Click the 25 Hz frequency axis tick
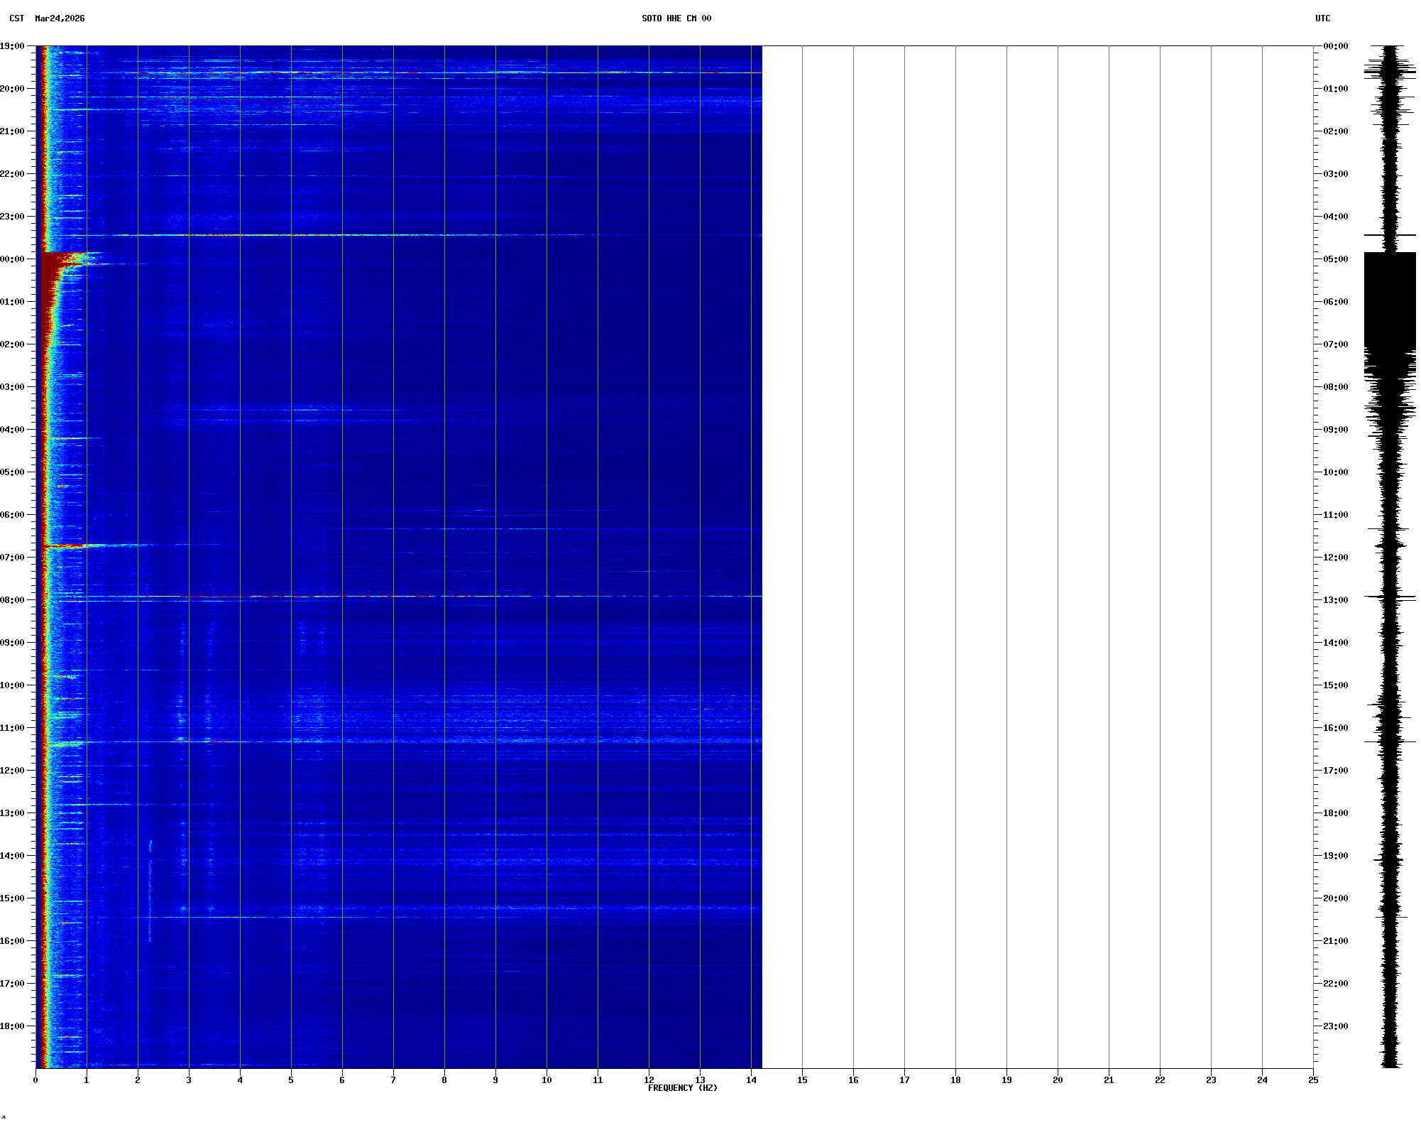The height and width of the screenshot is (1125, 1421). [1313, 1080]
